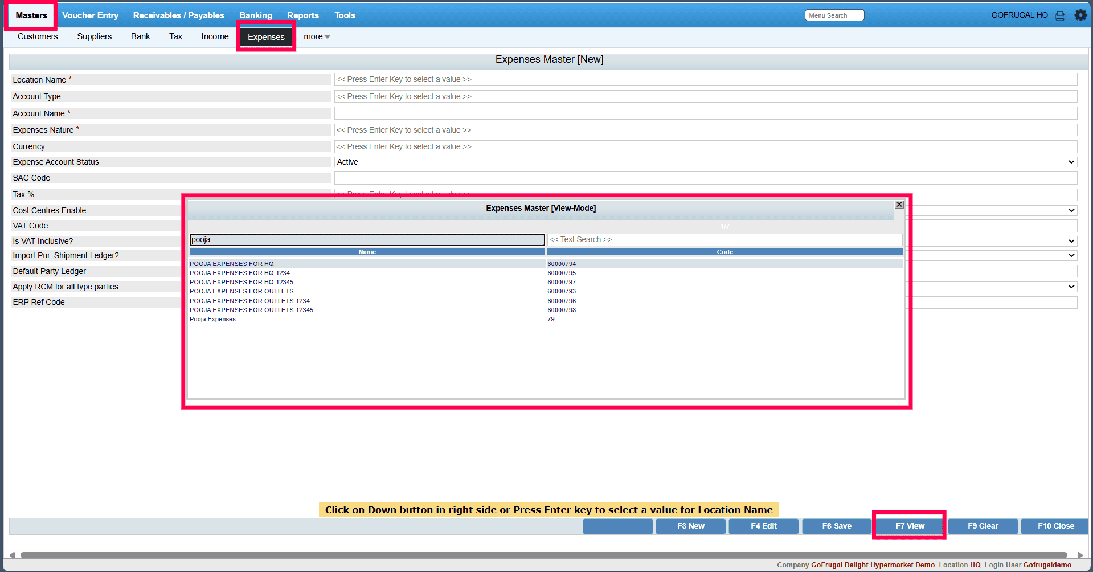1093x572 pixels.
Task: Click code 60000794
Action: click(562, 264)
